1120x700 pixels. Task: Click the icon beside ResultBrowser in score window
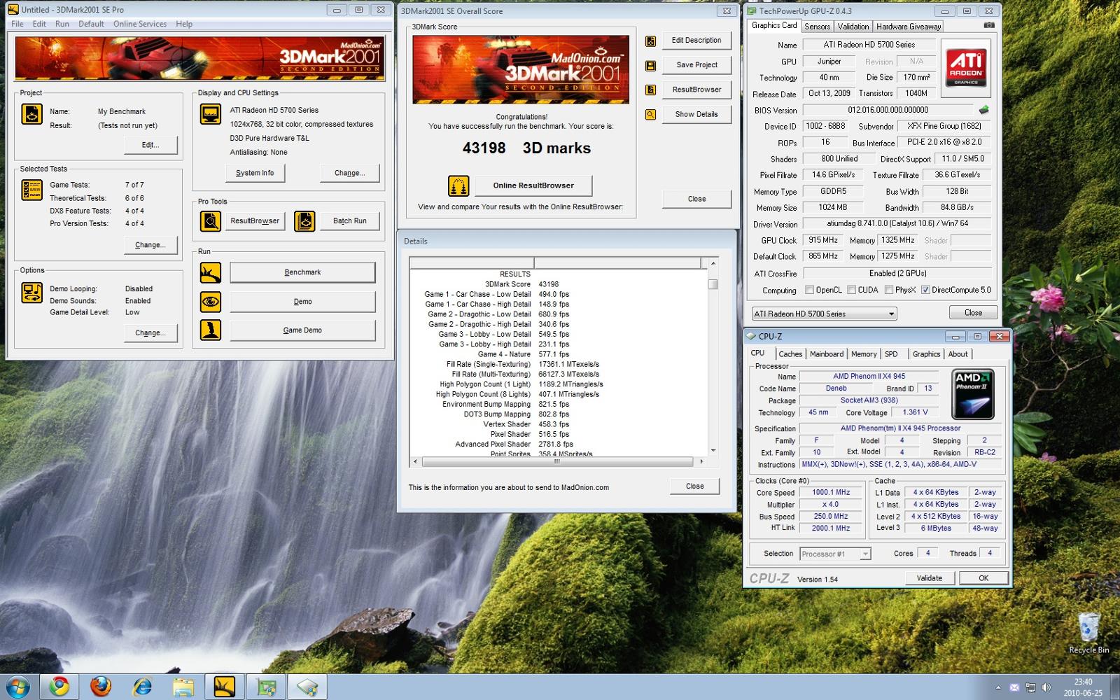pyautogui.click(x=650, y=90)
